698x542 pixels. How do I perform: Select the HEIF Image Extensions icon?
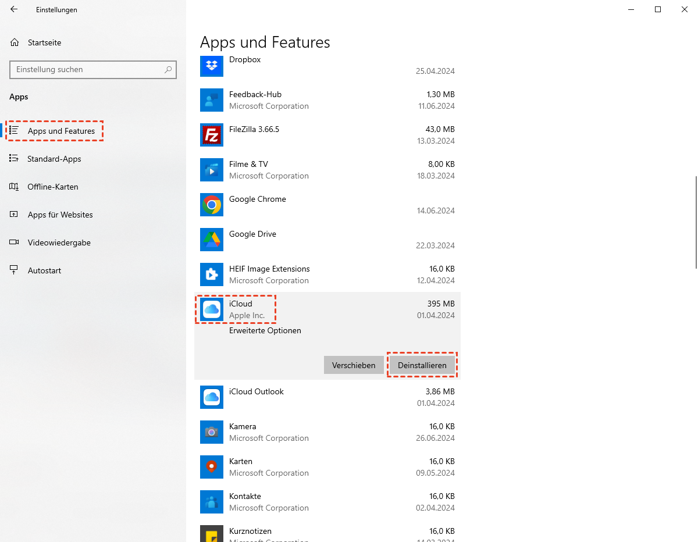click(x=212, y=274)
